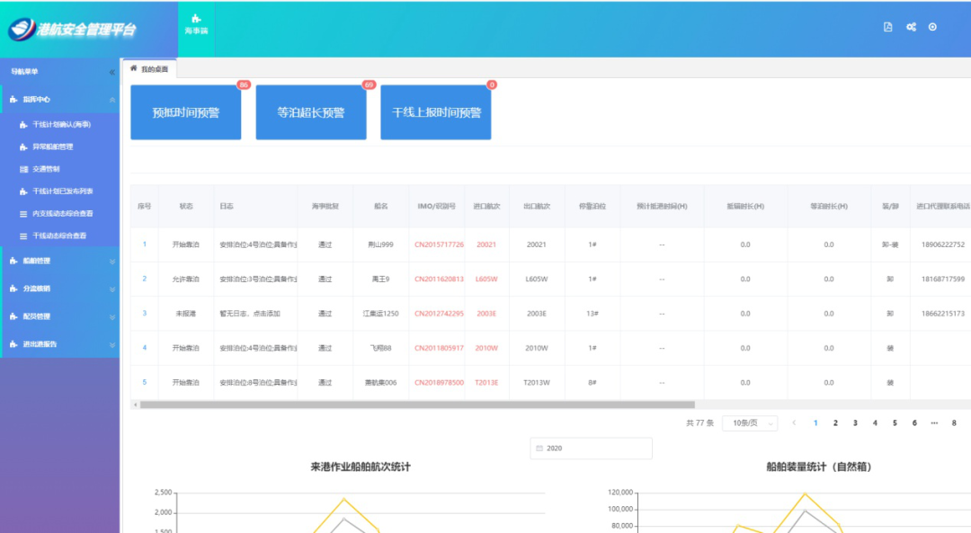The width and height of the screenshot is (971, 533).
Task: Click 船舶装箱量统计（自然箱）chart title
Action: (x=819, y=466)
